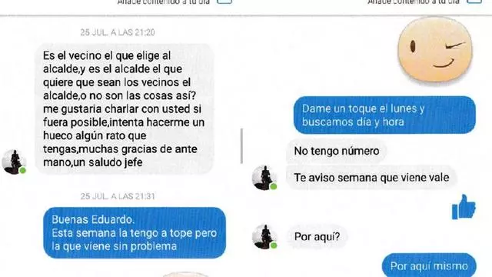Click right 'Añade contenido a tu día' link
492x277 pixels.
[x=414, y=2]
